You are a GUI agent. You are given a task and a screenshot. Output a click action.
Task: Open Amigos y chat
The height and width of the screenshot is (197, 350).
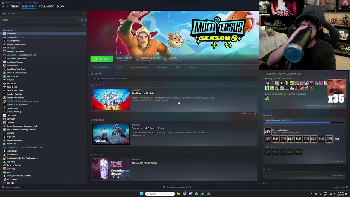341,187
